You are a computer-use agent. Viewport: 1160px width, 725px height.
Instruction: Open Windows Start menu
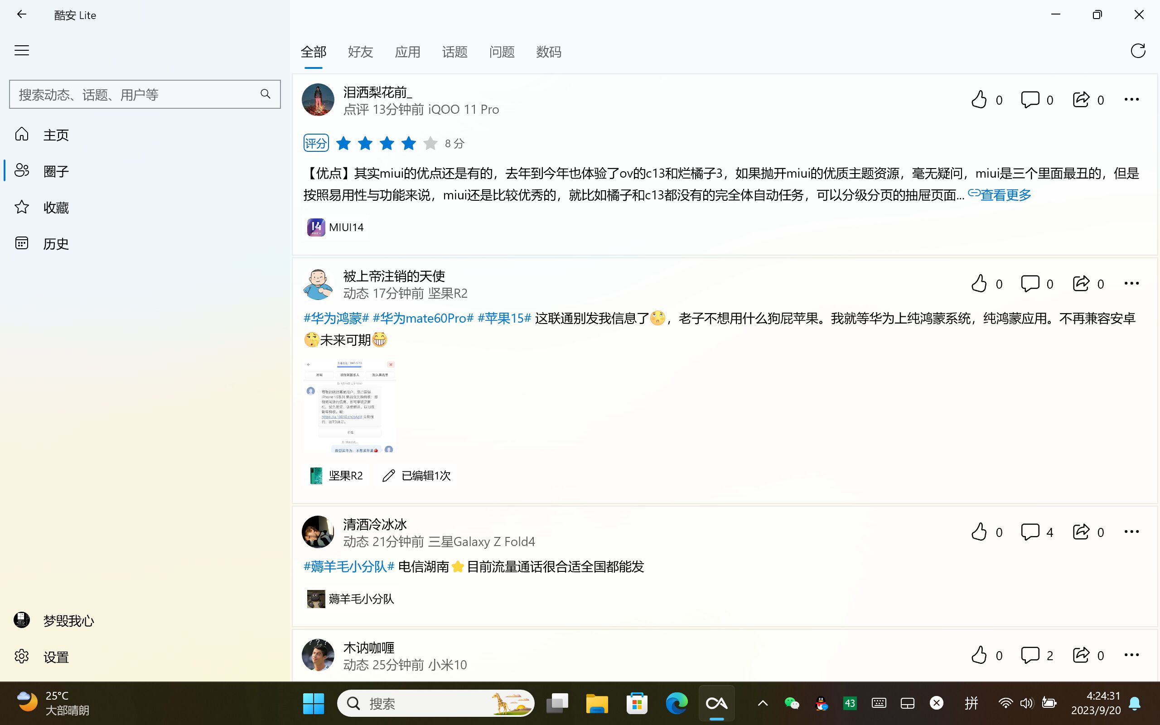pos(314,703)
